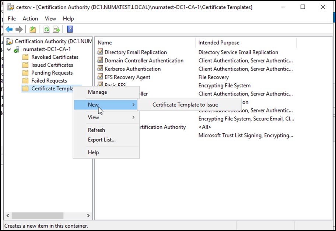
Task: Open the Action menu
Action: pos(30,18)
